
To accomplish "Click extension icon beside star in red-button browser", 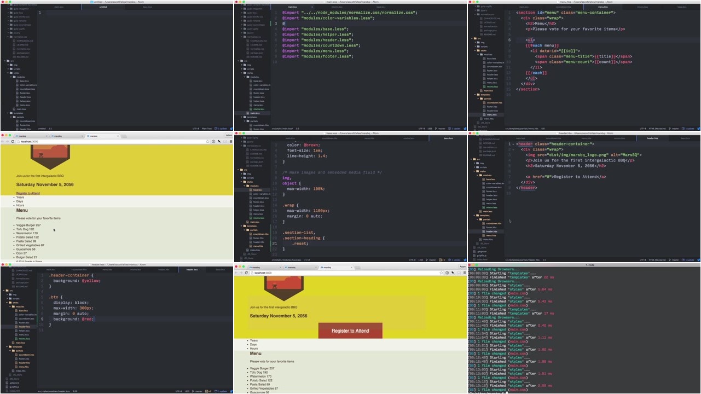I will (447, 273).
